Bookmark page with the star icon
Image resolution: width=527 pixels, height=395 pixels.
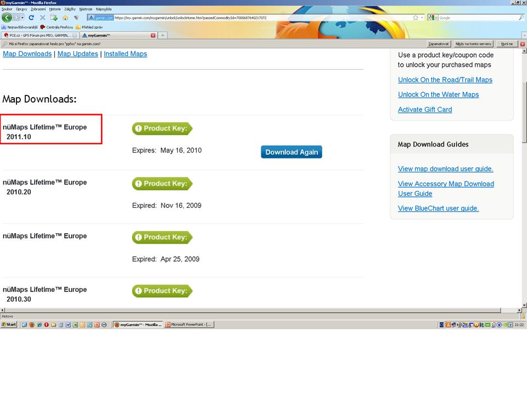coord(416,18)
